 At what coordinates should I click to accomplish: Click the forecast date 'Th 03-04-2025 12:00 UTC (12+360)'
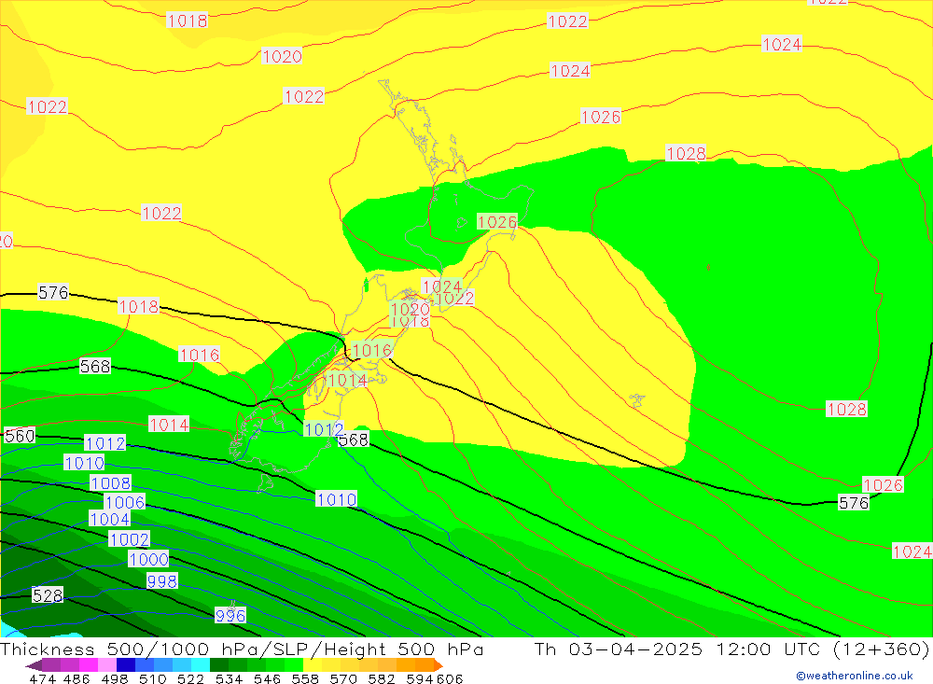coord(731,649)
